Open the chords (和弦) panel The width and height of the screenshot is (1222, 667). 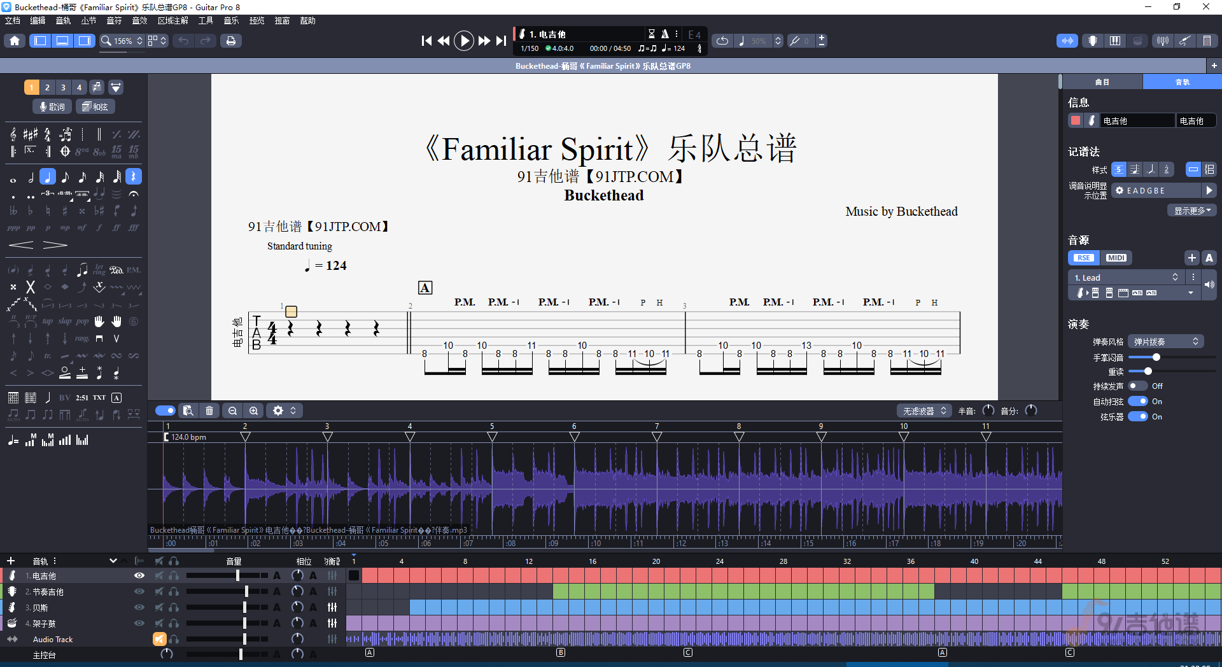pyautogui.click(x=95, y=107)
